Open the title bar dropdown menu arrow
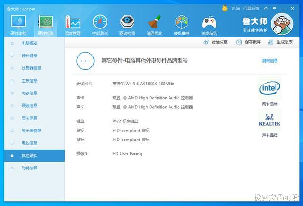Viewport: 303px width, 206px height. click(274, 9)
